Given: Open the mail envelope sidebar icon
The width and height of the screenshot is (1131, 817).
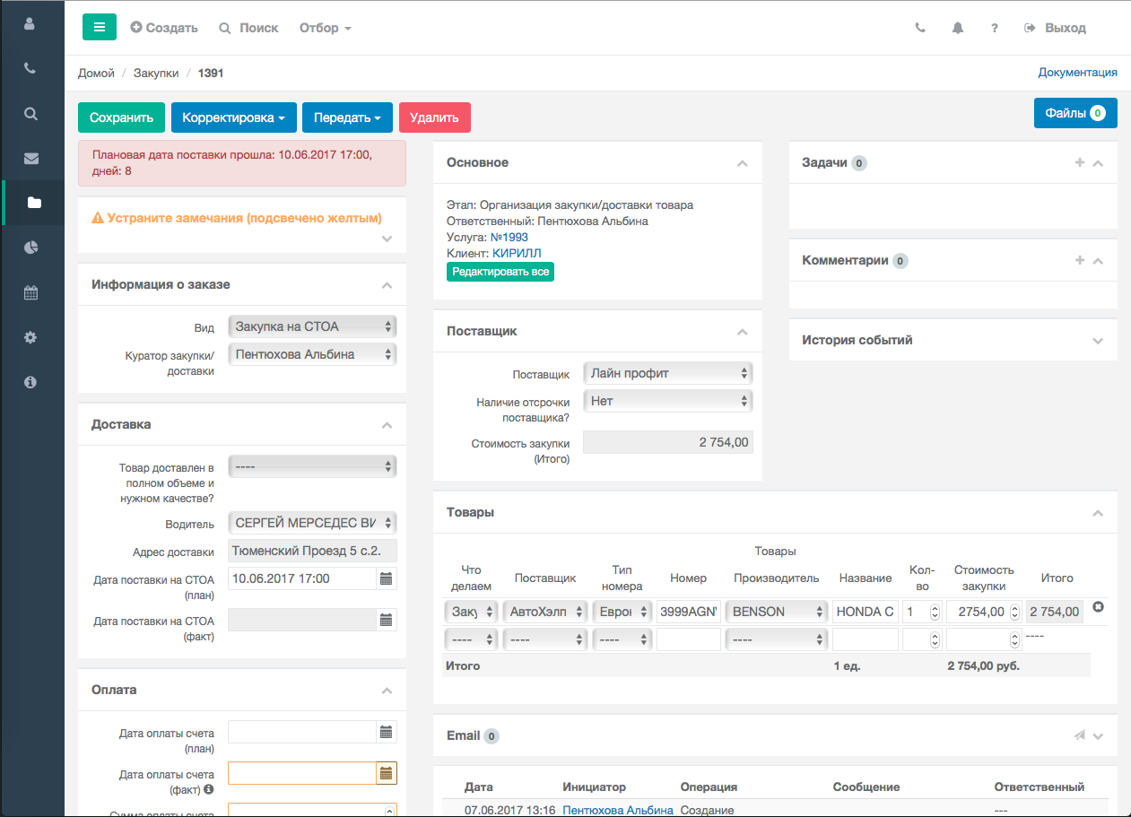Looking at the screenshot, I should click(x=30, y=159).
